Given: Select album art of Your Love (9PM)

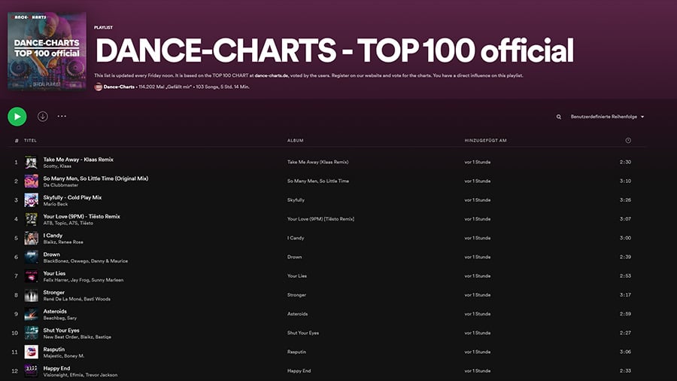Looking at the screenshot, I should 31,219.
